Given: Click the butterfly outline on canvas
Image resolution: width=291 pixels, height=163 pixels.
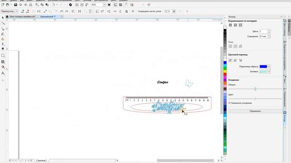Looking at the screenshot, I should pyautogui.click(x=189, y=83).
